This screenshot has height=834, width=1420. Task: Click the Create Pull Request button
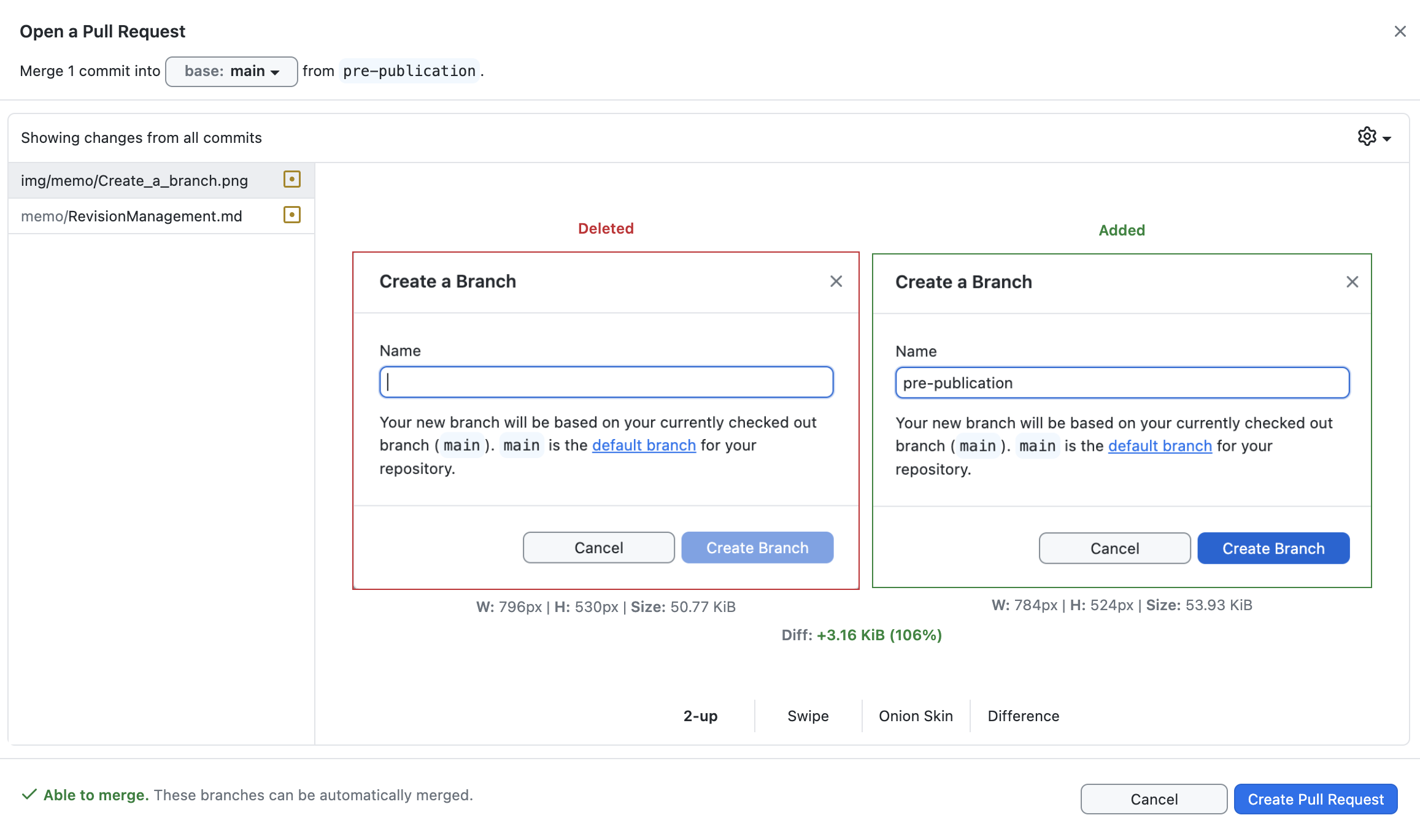click(1316, 799)
